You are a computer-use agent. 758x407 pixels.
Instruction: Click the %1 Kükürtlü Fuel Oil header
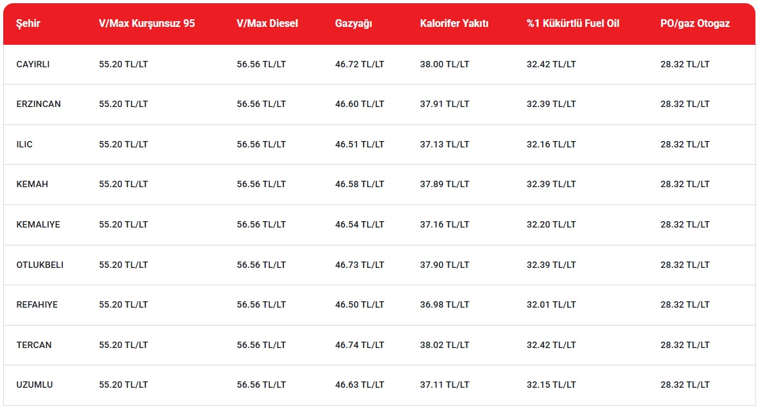click(573, 24)
